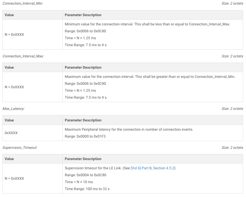Image resolution: width=246 pixels, height=197 pixels.
Task: Click the Connection_Interval_Min heading
Action: click(23, 3)
